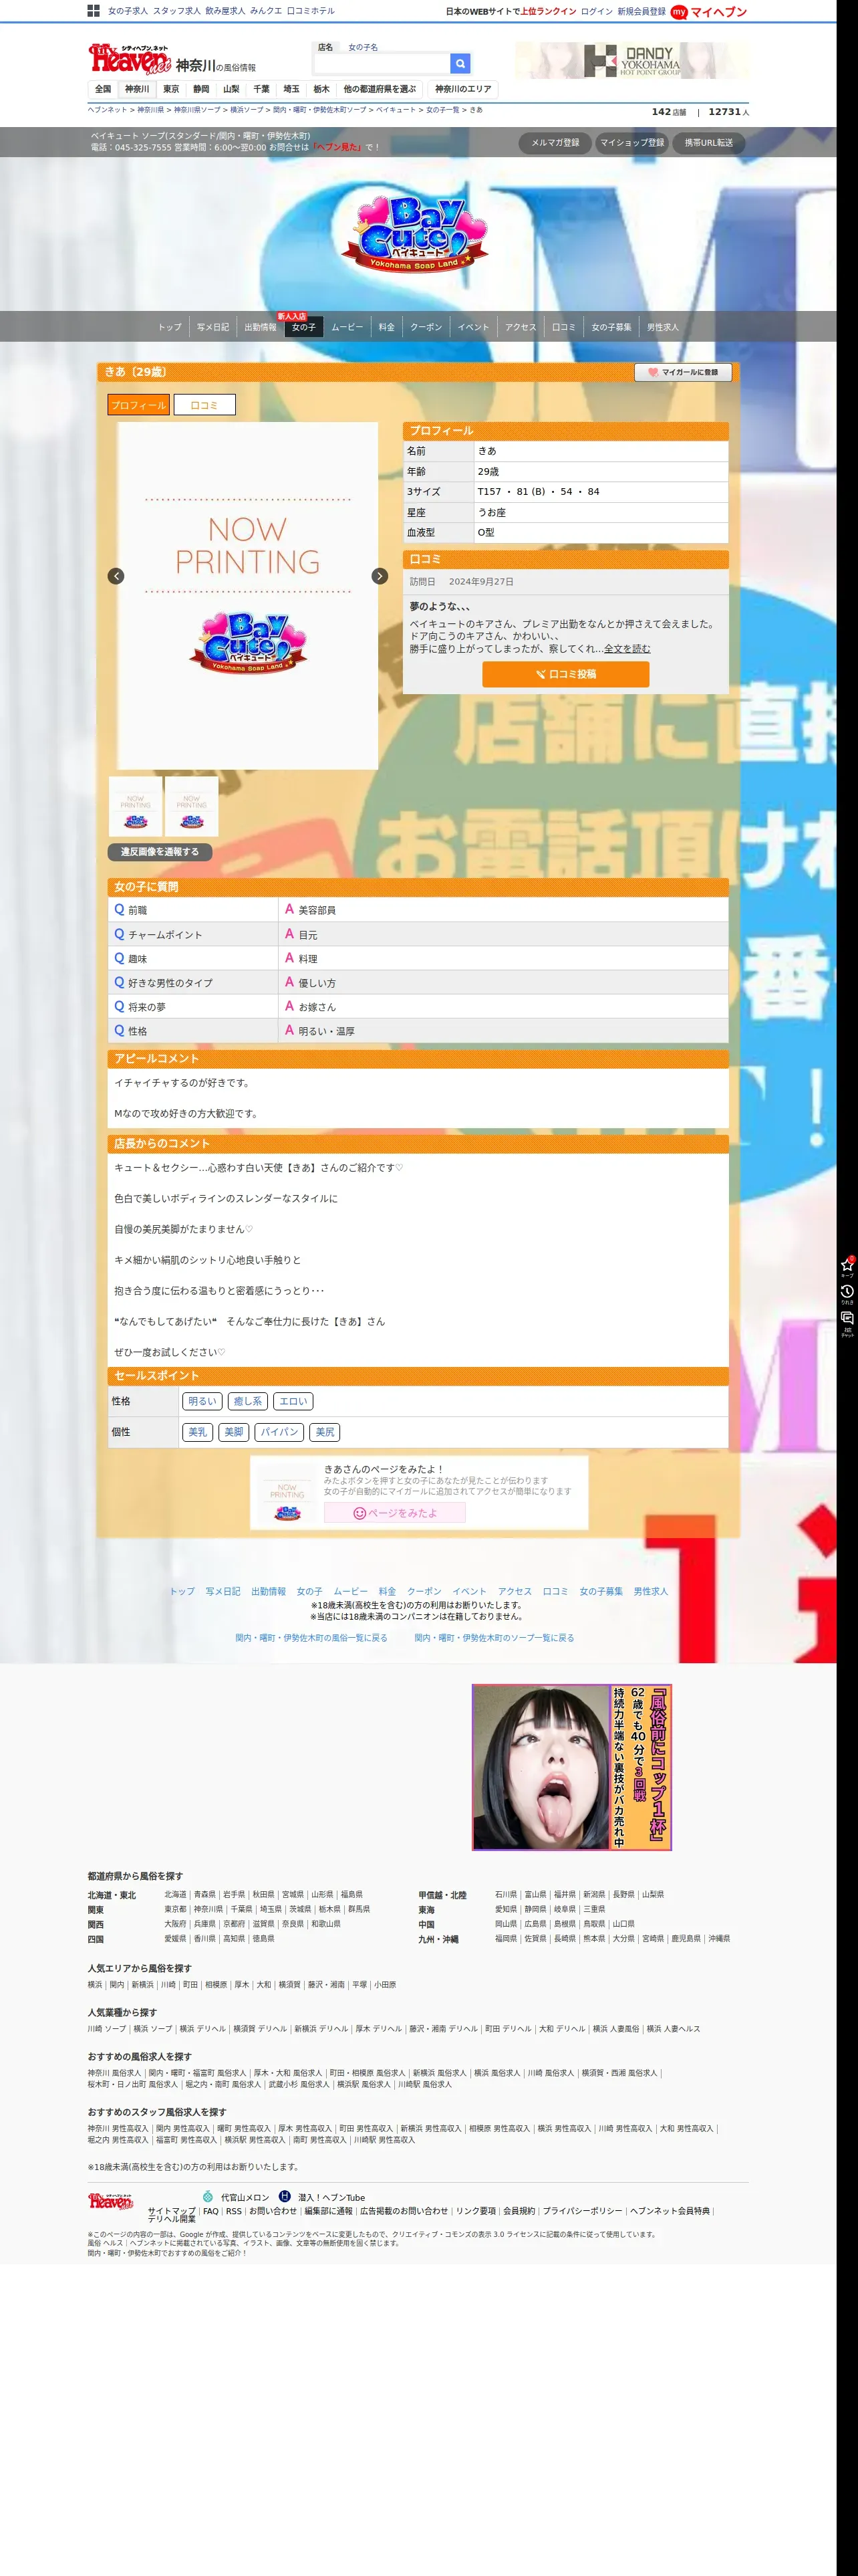858x2576 pixels.
Task: Open 女の子募集 in shop navigation bar
Action: tap(611, 327)
